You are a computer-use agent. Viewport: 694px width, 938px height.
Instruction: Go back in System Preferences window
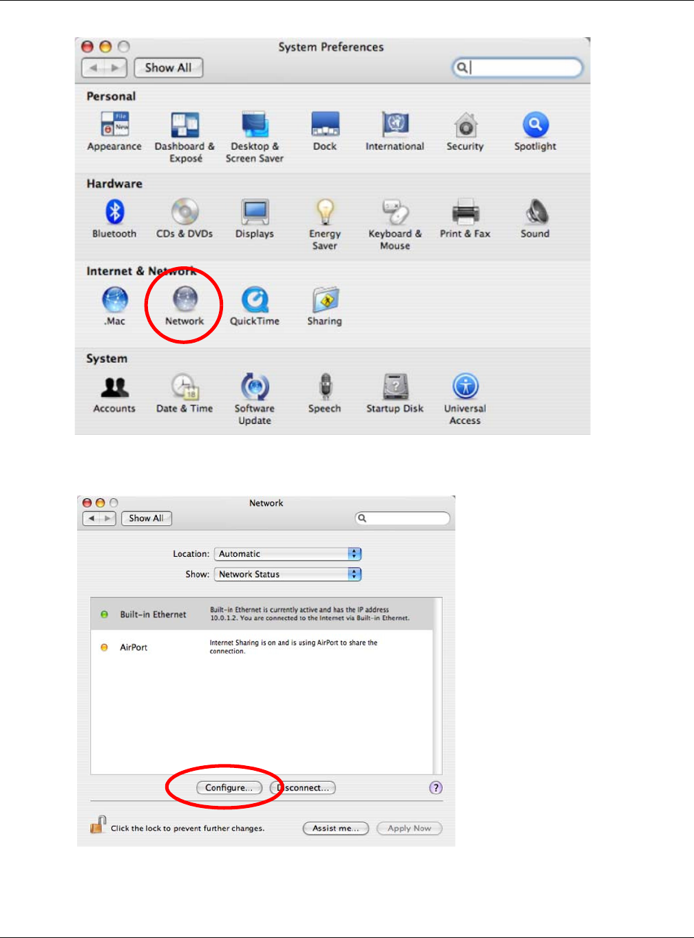pyautogui.click(x=93, y=67)
